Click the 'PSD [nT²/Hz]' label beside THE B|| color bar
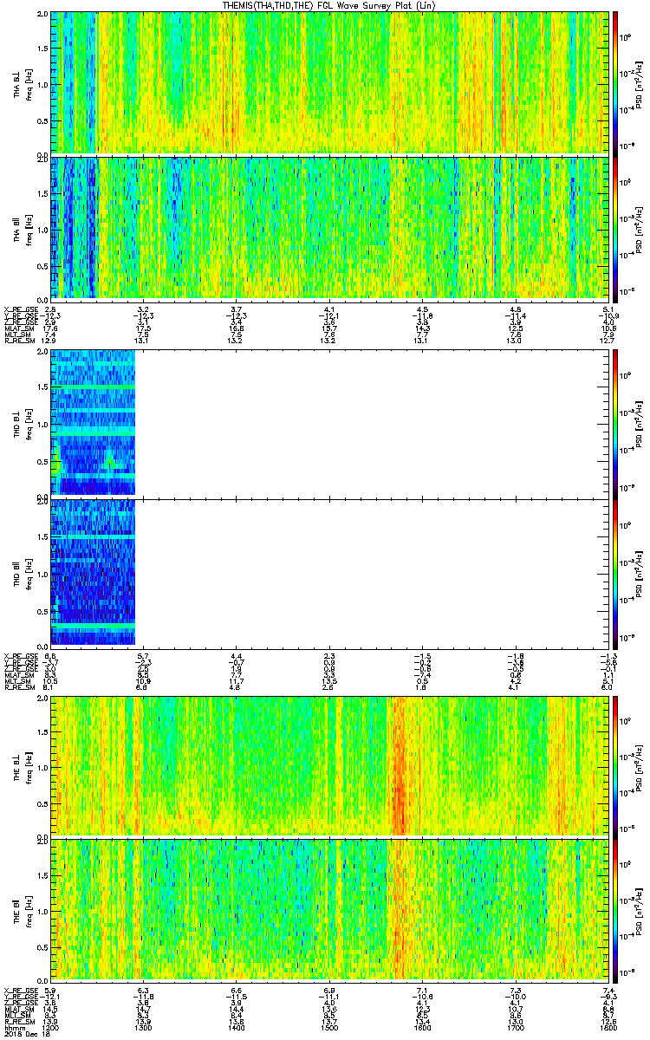This screenshot has height=1040, width=650. (x=640, y=910)
